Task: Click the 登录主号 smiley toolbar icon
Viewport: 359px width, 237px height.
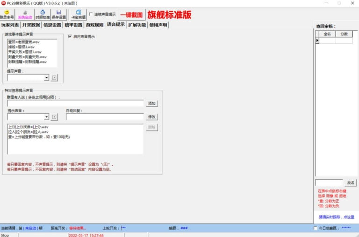Action: point(7,13)
